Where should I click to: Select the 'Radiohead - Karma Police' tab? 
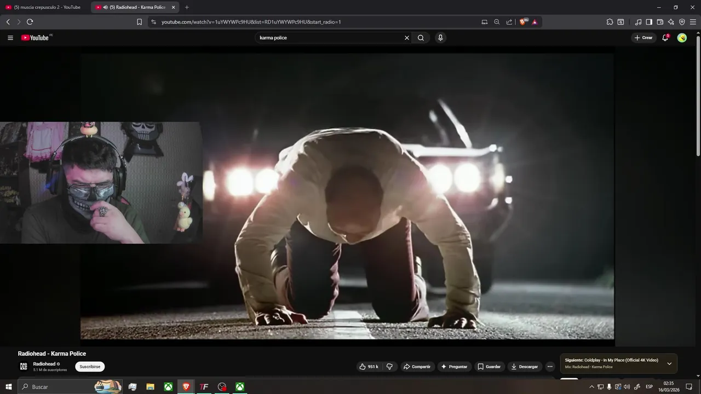pos(134,7)
